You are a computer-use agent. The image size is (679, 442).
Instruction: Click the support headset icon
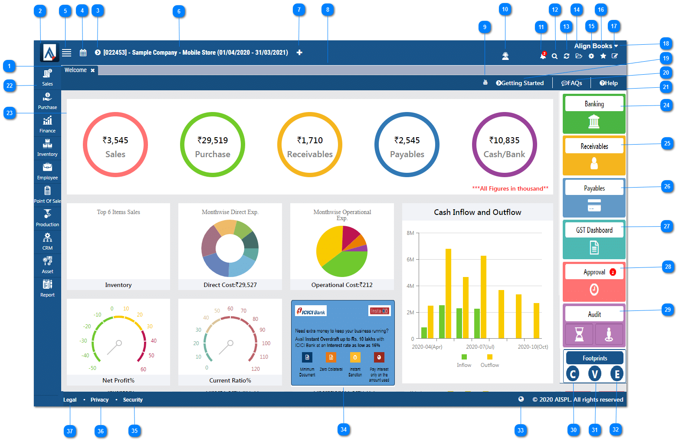[505, 56]
